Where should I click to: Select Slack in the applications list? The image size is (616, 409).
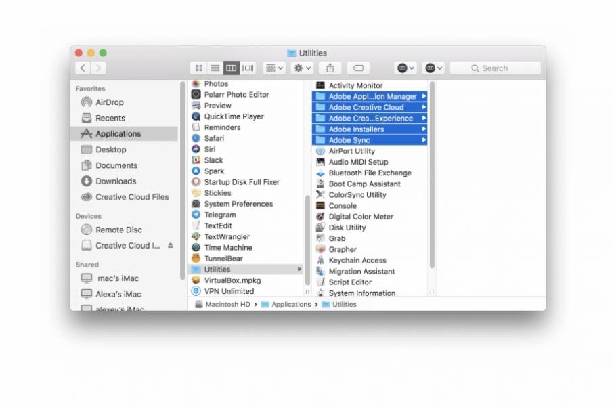click(246, 160)
